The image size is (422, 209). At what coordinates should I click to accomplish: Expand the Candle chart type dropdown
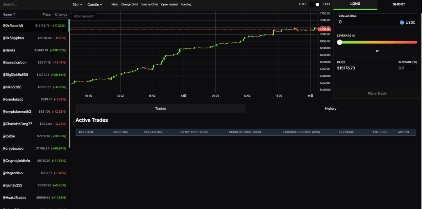[x=95, y=5]
